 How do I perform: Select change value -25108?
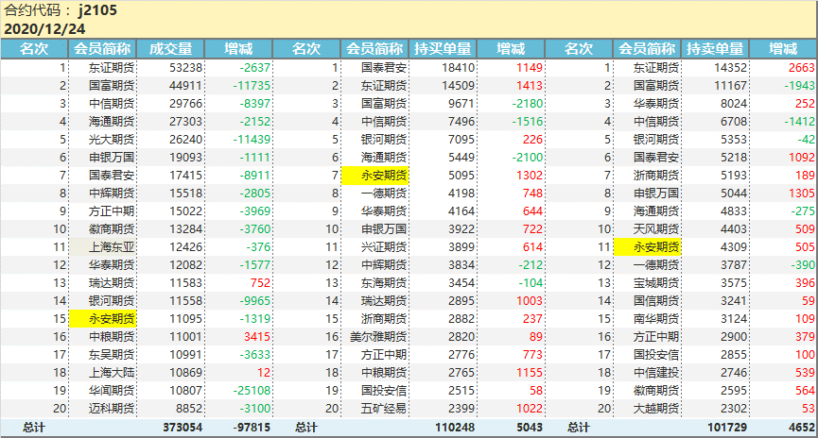[x=252, y=391]
